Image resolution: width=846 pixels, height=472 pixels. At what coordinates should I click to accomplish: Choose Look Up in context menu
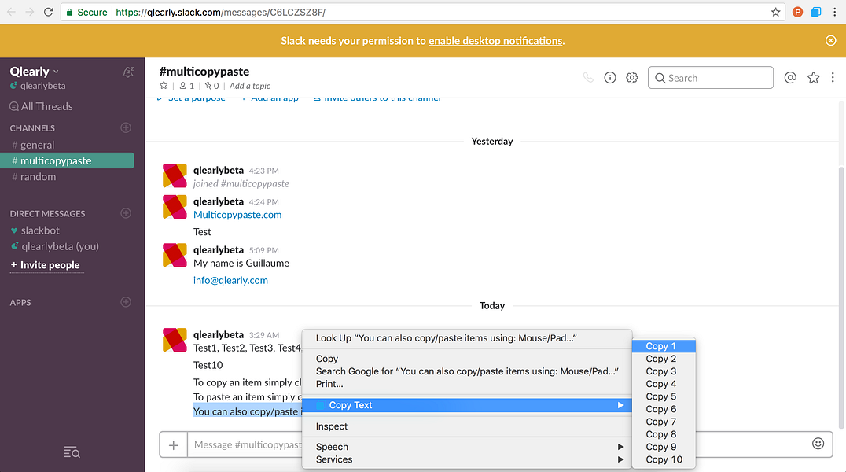pyautogui.click(x=467, y=338)
